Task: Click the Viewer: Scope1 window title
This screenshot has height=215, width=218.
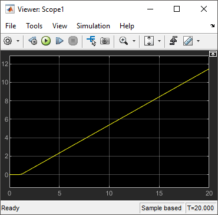Action: (x=41, y=9)
